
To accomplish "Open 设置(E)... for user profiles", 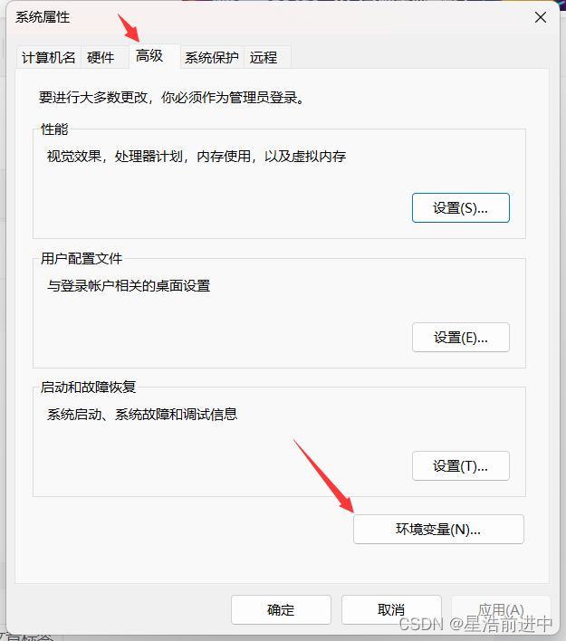I will pyautogui.click(x=460, y=338).
